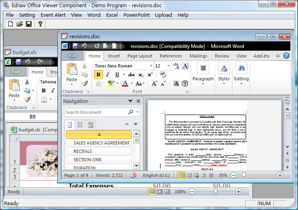
Task: Click the Format Painter brush in Word
Action: tap(84, 83)
